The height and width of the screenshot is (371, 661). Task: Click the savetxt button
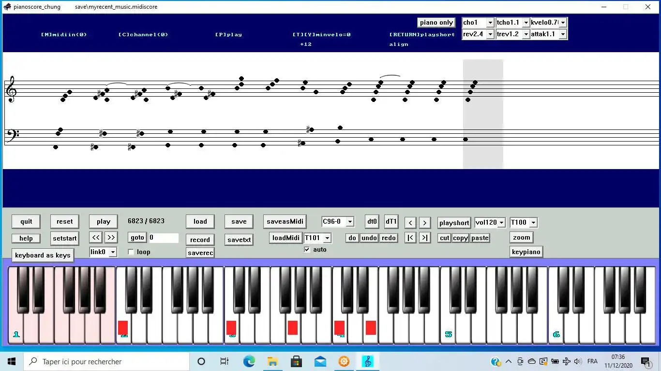pos(239,240)
